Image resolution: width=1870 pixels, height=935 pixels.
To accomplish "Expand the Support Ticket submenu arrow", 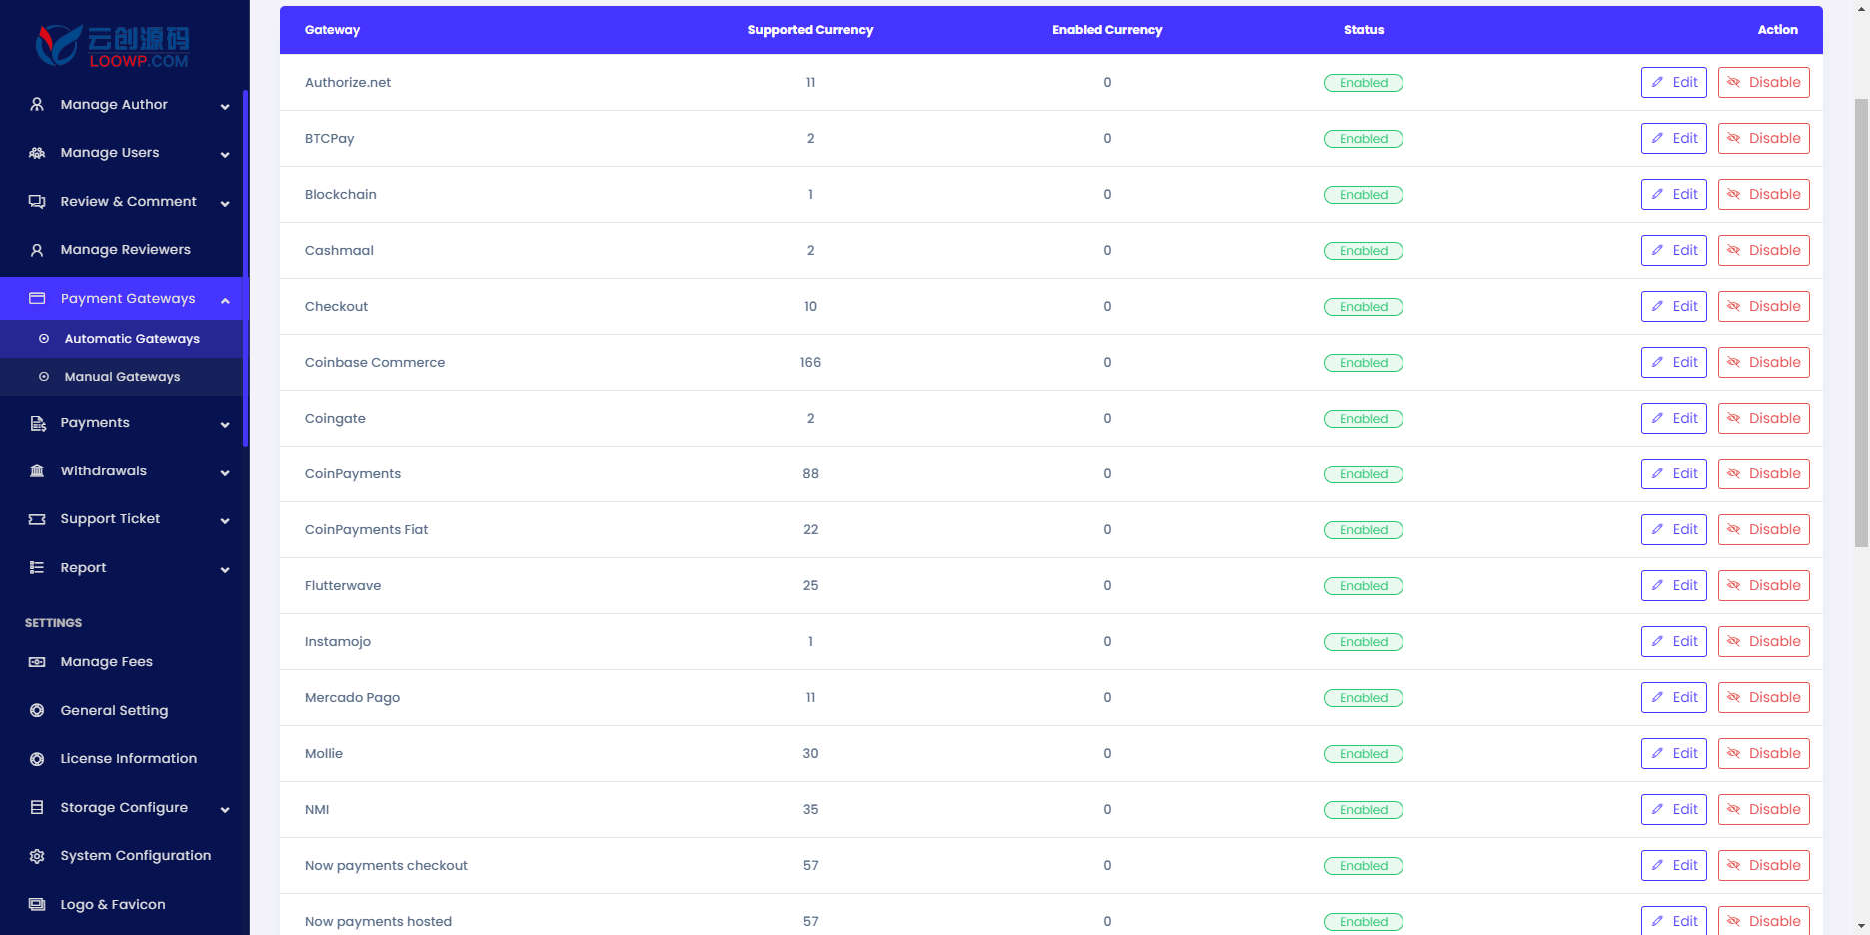I will [225, 520].
